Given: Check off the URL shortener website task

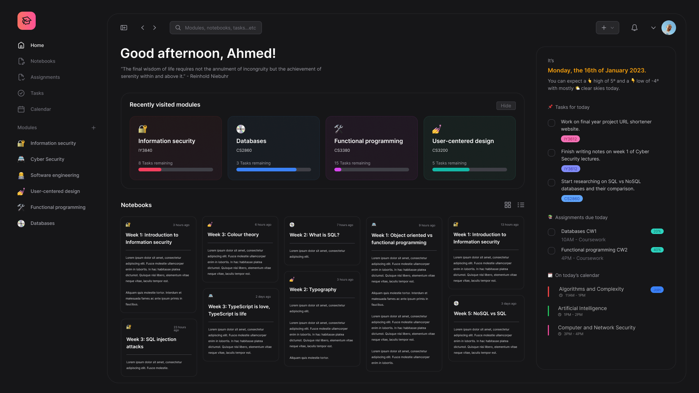Looking at the screenshot, I should pos(551,123).
